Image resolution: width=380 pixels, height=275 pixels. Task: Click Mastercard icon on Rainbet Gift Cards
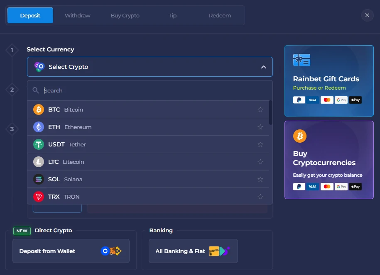pyautogui.click(x=327, y=100)
